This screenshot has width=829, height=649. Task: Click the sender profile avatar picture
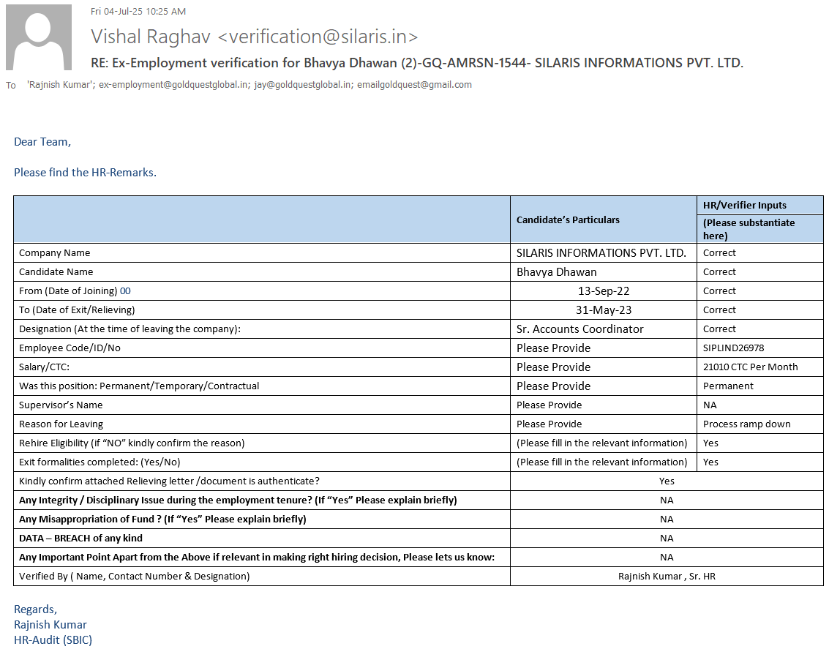pos(39,37)
